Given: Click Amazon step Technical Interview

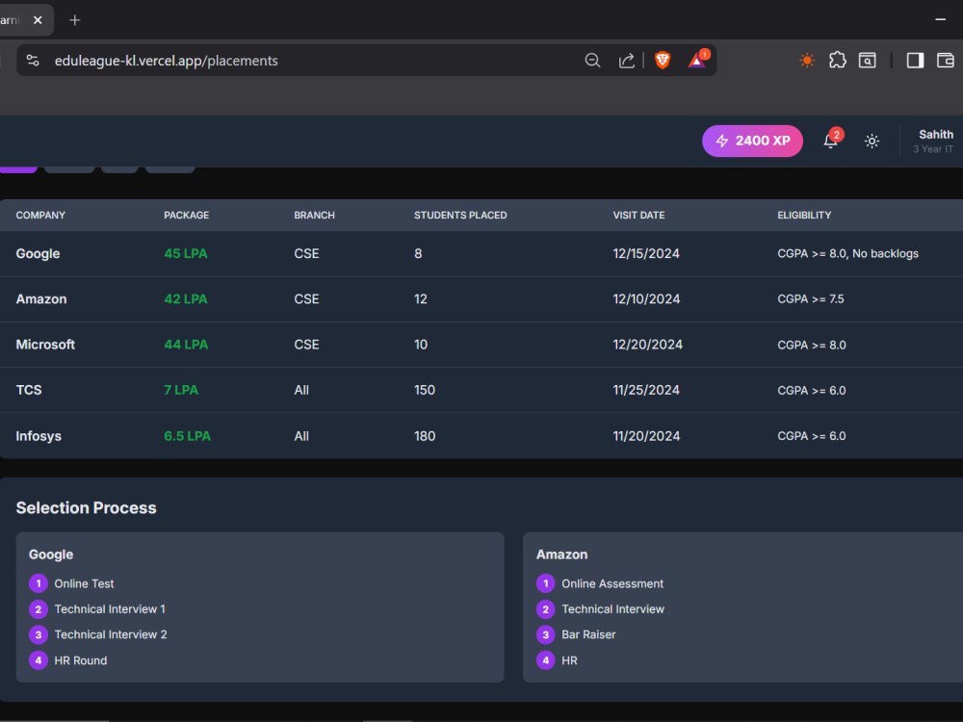Looking at the screenshot, I should [612, 609].
